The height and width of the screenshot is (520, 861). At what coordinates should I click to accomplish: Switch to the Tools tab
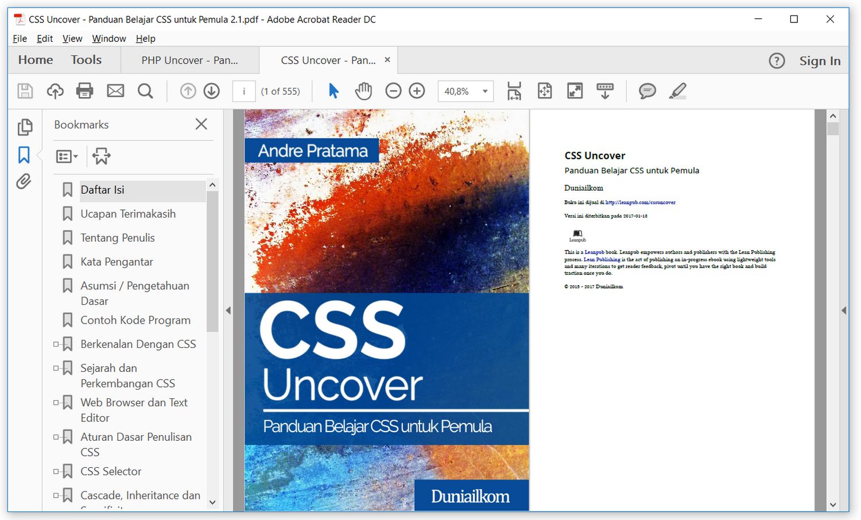[86, 60]
